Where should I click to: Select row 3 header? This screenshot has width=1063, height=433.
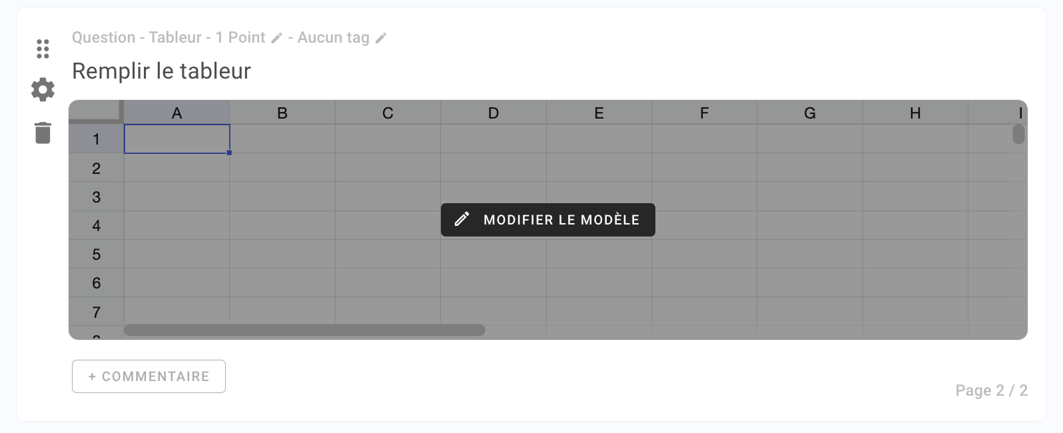pos(96,197)
